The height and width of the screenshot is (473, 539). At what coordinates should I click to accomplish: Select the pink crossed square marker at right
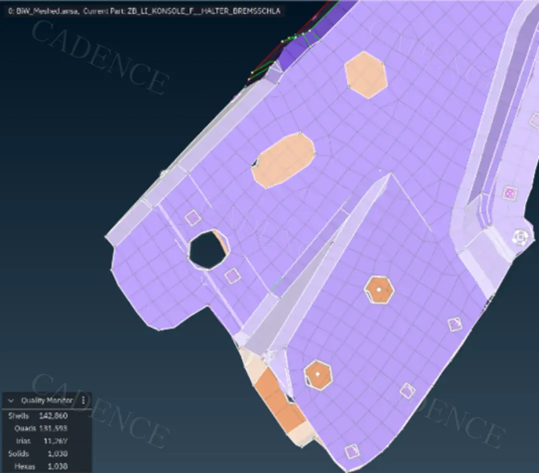[x=510, y=193]
